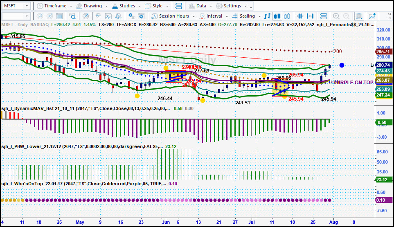Click the zoom in magnifier icon
This screenshot has height=227, width=394.
pyautogui.click(x=336, y=16)
